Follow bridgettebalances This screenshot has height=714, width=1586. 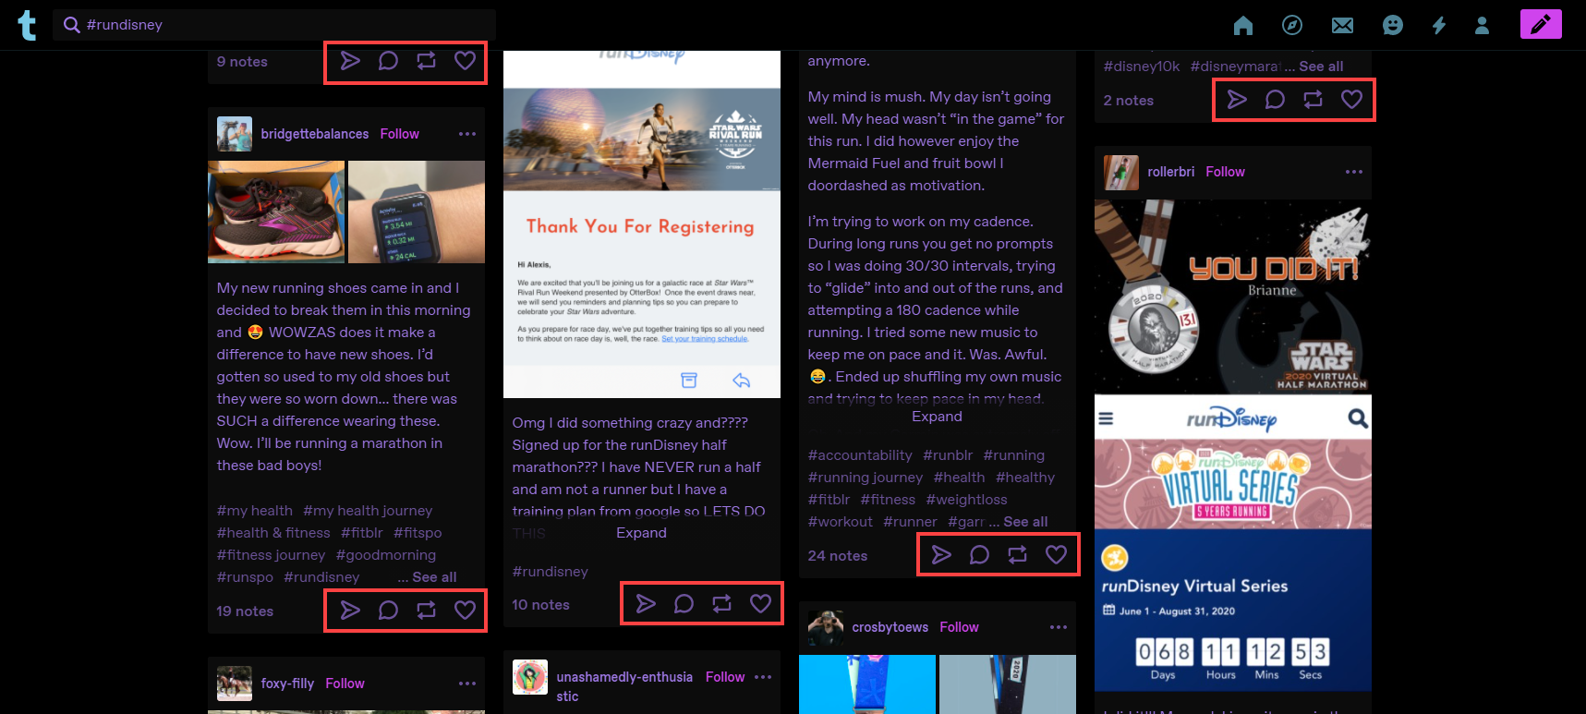click(399, 134)
